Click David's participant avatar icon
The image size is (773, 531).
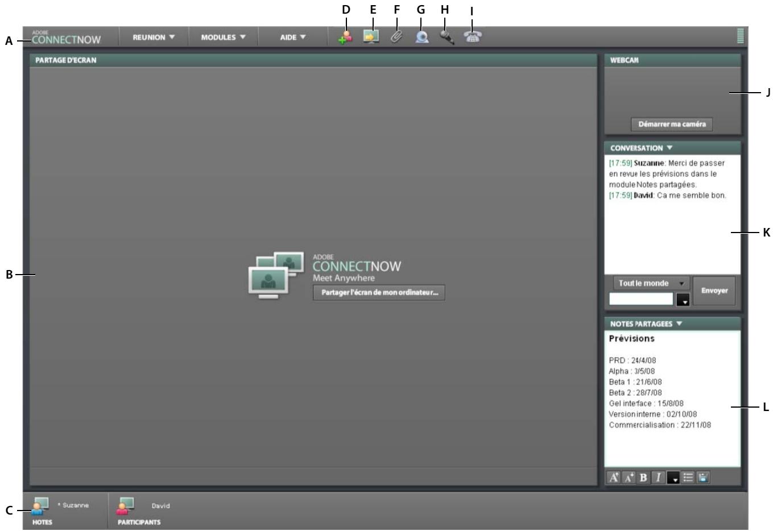tap(126, 505)
